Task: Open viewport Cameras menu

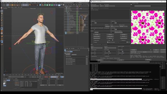Action: [x=9, y=7]
